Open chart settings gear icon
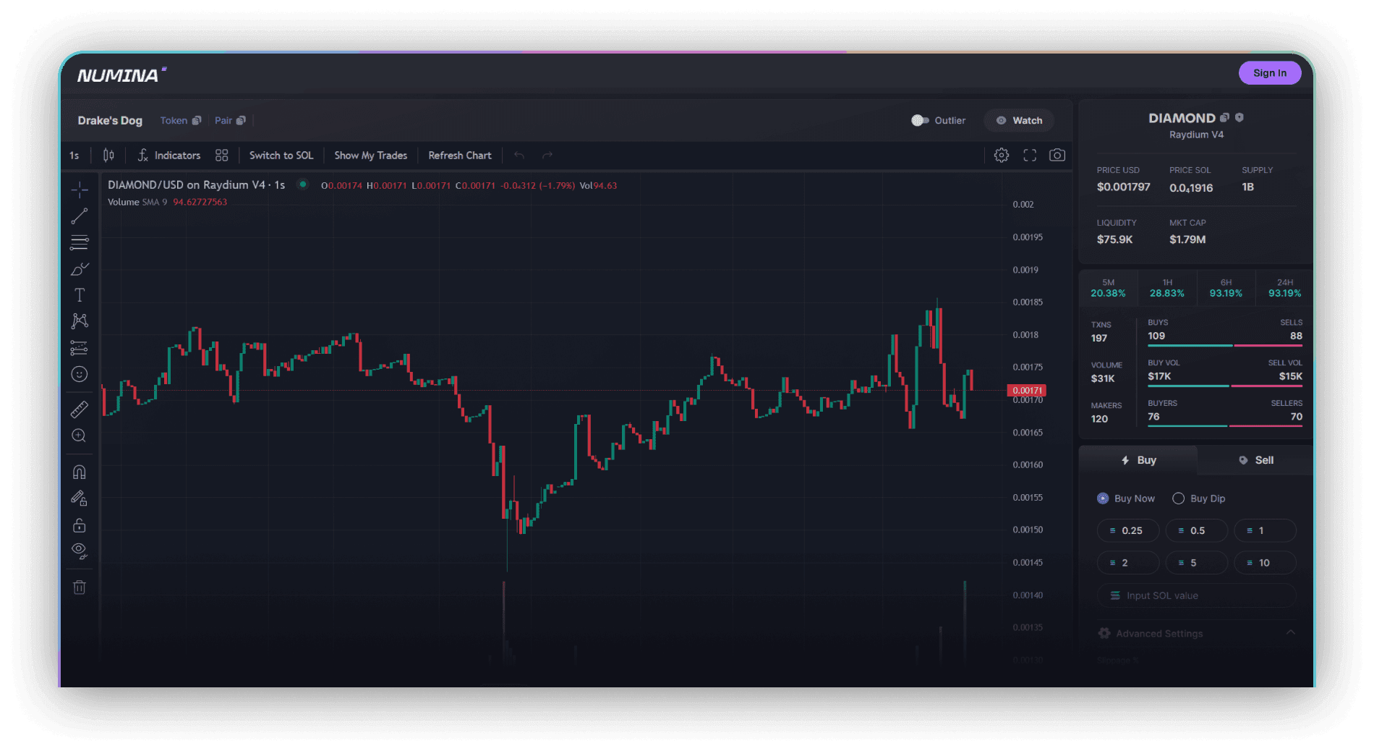This screenshot has height=751, width=1374. tap(1001, 156)
